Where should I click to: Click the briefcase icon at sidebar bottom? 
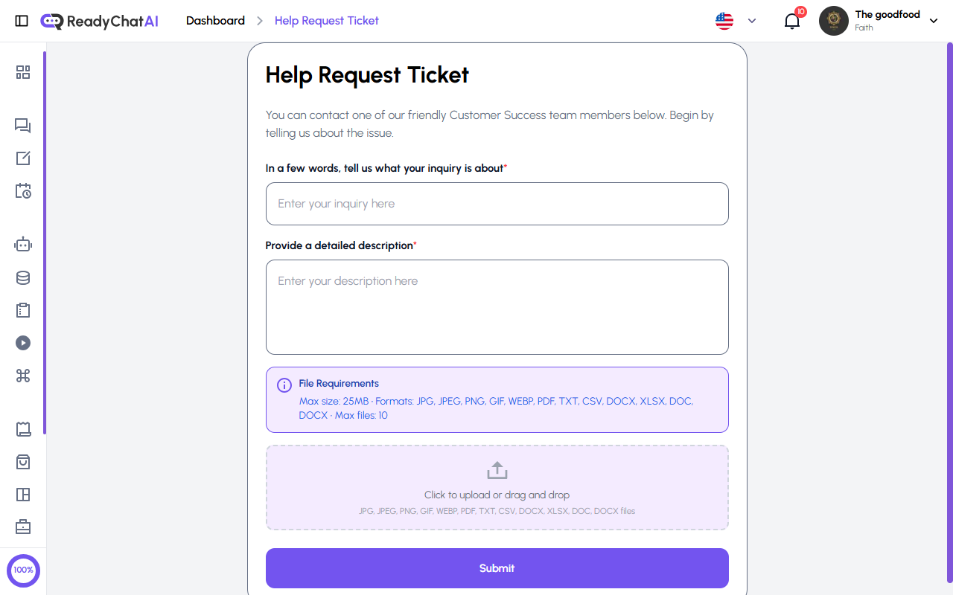22,527
